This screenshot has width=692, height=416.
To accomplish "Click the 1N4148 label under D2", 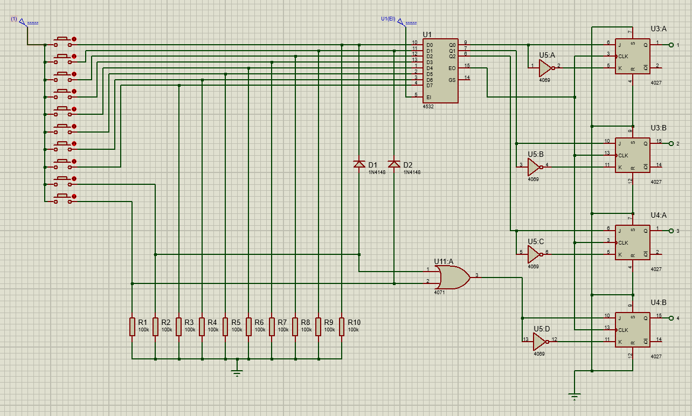I will click(412, 172).
